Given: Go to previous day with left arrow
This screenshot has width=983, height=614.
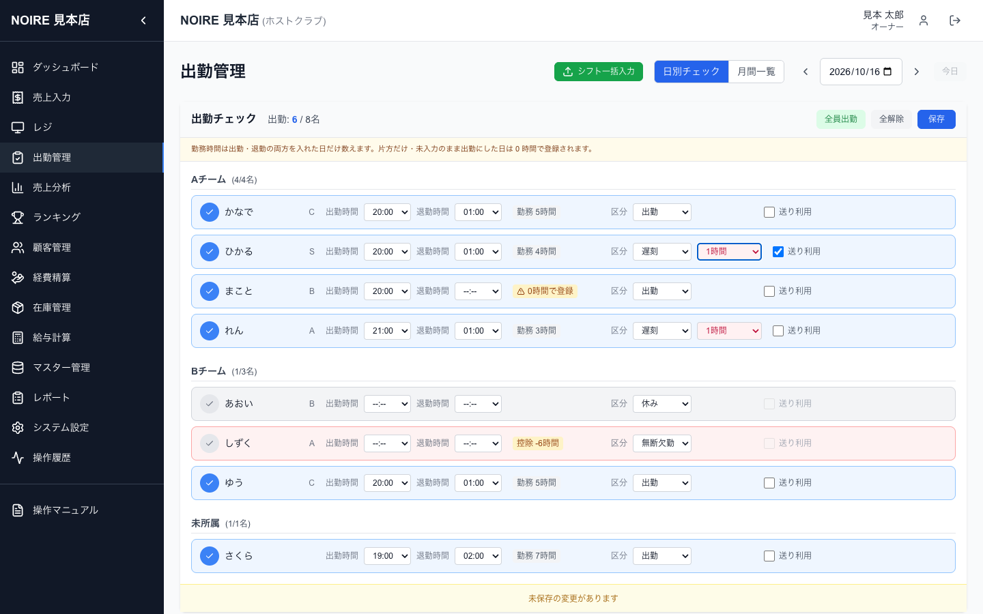Looking at the screenshot, I should pyautogui.click(x=806, y=72).
